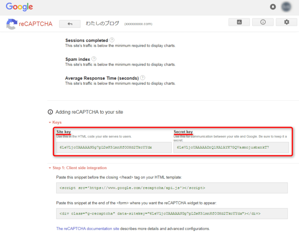Click help icon beside Average Response Time

pos(143,78)
